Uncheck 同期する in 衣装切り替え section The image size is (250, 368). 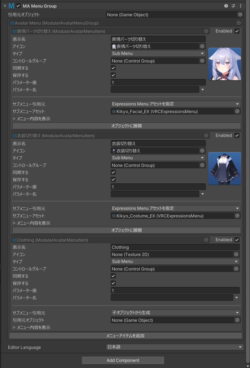pos(113,172)
